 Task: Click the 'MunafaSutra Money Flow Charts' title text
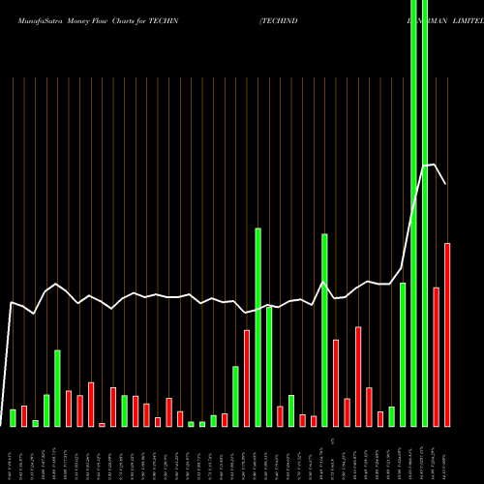click(76, 21)
